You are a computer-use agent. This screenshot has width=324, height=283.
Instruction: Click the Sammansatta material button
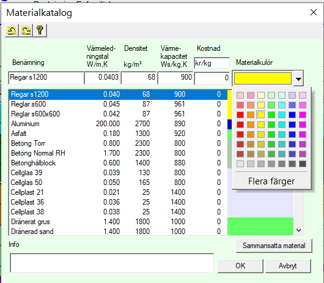click(x=274, y=246)
